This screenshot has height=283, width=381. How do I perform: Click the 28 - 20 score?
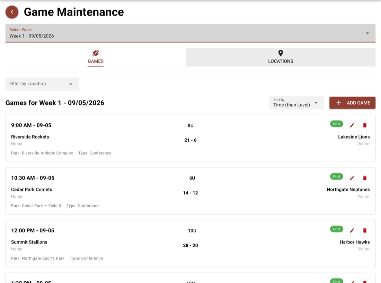[x=190, y=245]
